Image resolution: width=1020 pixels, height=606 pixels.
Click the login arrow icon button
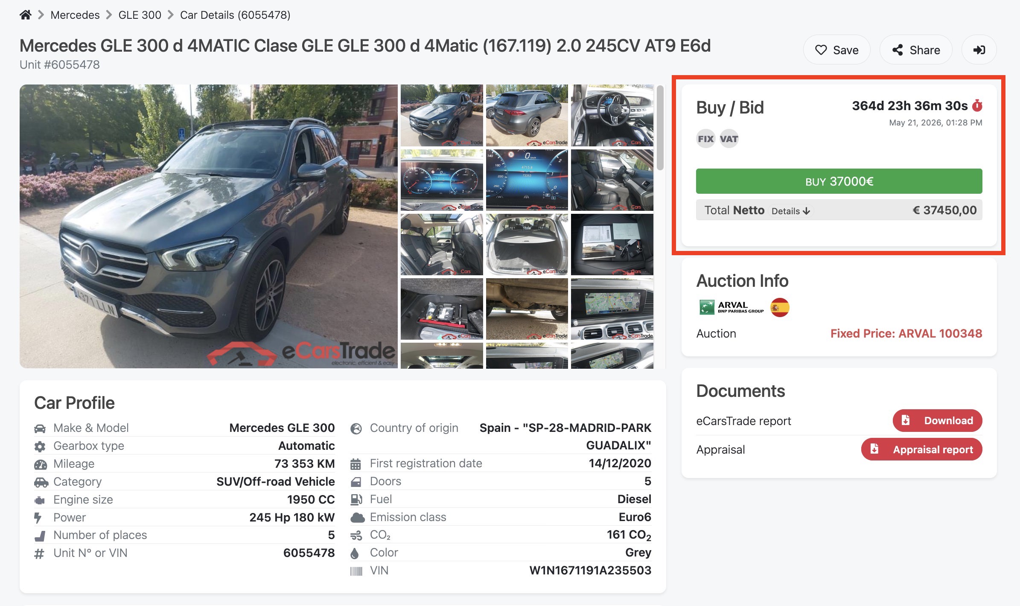click(979, 50)
